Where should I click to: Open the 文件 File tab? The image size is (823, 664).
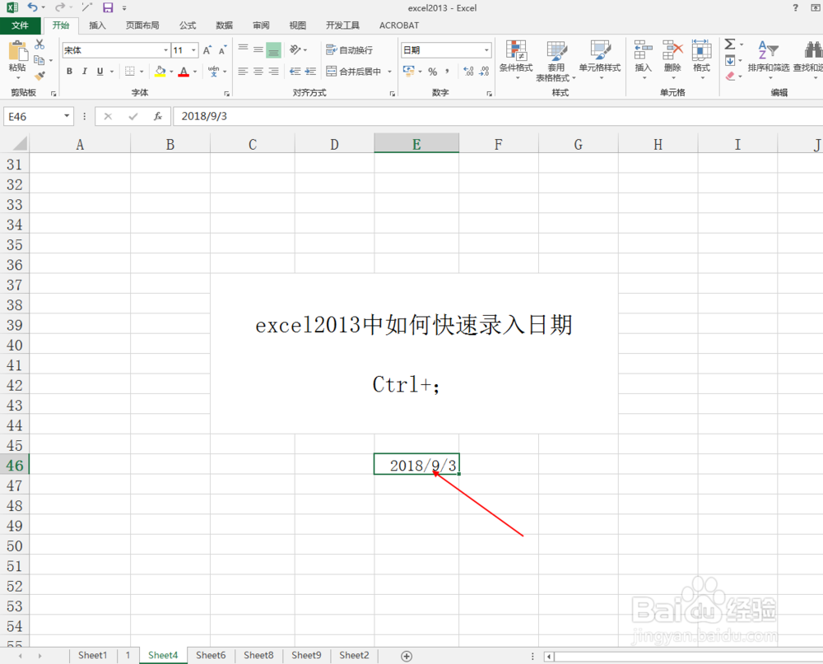click(x=20, y=26)
